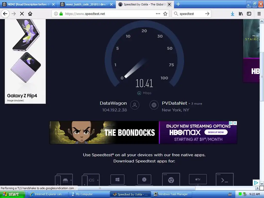Select the Speedtest by Ookla tab
264x198 pixels.
(x=145, y=4)
